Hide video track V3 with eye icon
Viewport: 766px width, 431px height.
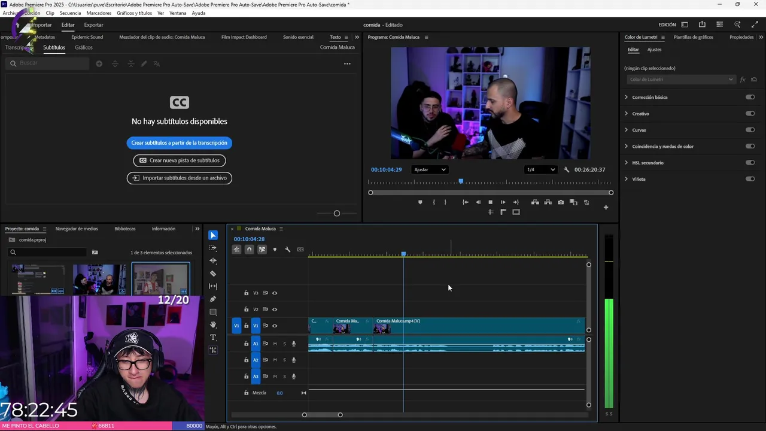(x=275, y=293)
